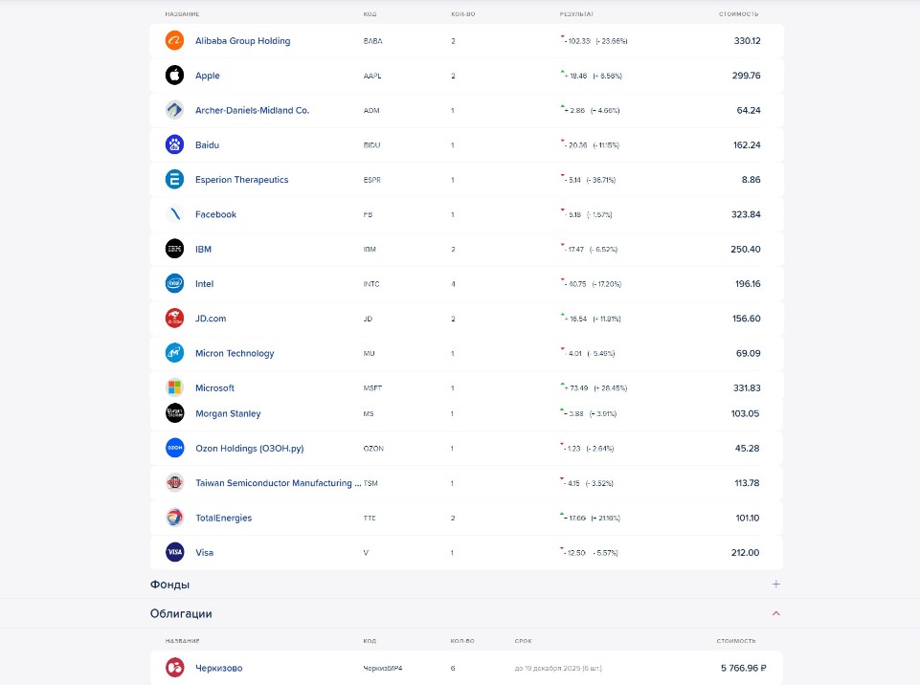920x685 pixels.
Task: Open the Alibaba Group Holding link
Action: tap(242, 40)
